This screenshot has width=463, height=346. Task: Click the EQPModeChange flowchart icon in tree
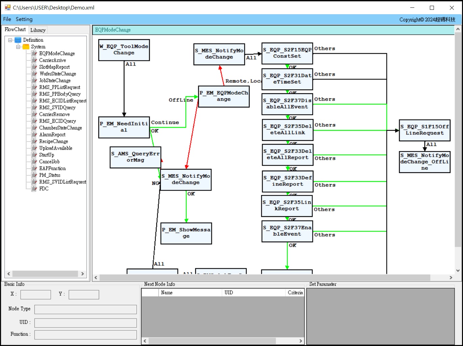[x=34, y=53]
